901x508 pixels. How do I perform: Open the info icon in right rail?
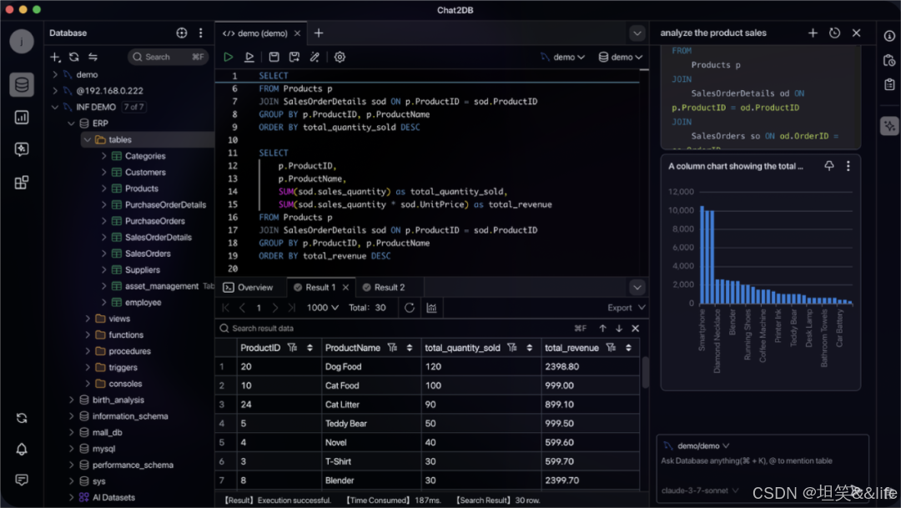(889, 36)
